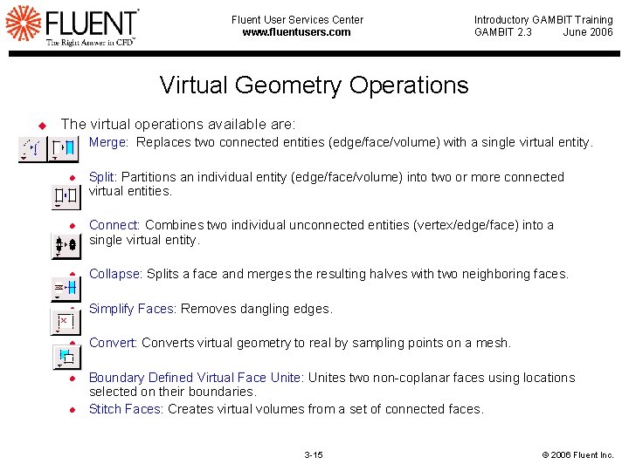629x471 pixels.
Task: Click the Simplify Faces icon
Action: pyautogui.click(x=66, y=323)
